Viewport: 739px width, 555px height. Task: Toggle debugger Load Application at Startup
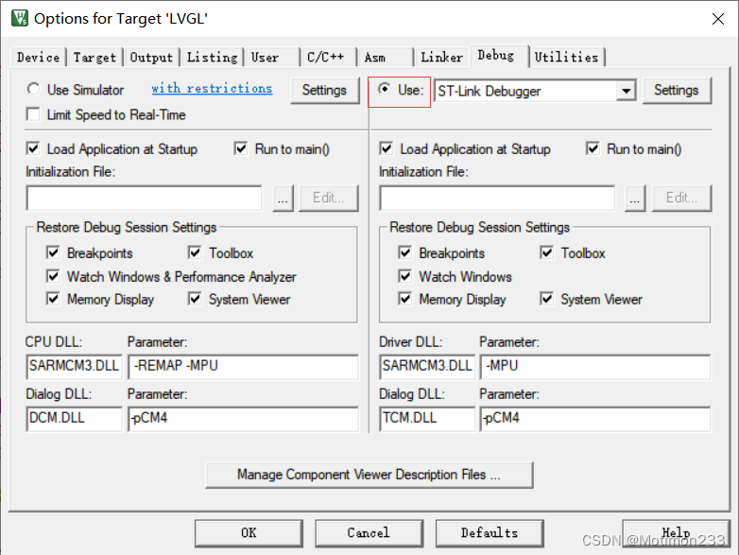(386, 148)
